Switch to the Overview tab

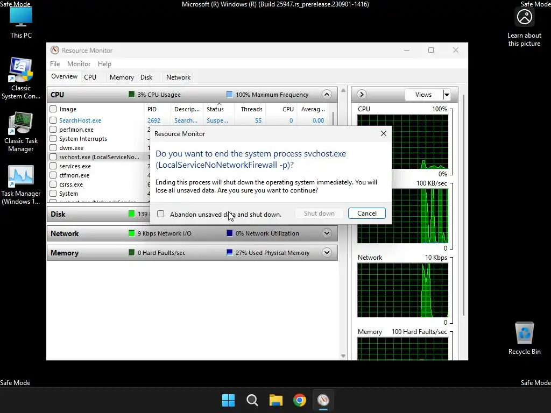65,76
